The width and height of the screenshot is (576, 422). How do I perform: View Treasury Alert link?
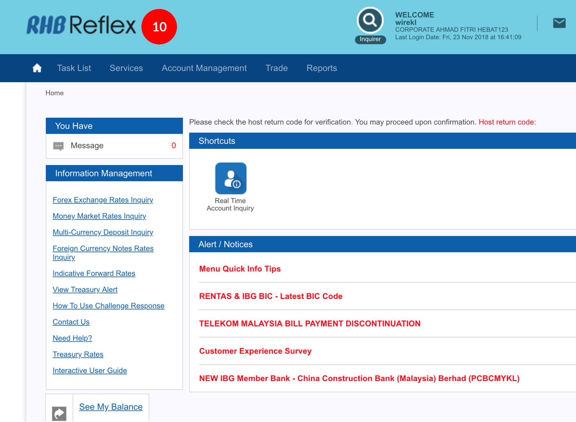(85, 290)
